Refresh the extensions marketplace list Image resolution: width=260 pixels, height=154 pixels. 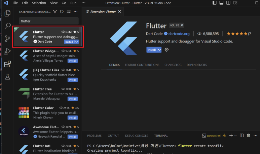pos(62,12)
